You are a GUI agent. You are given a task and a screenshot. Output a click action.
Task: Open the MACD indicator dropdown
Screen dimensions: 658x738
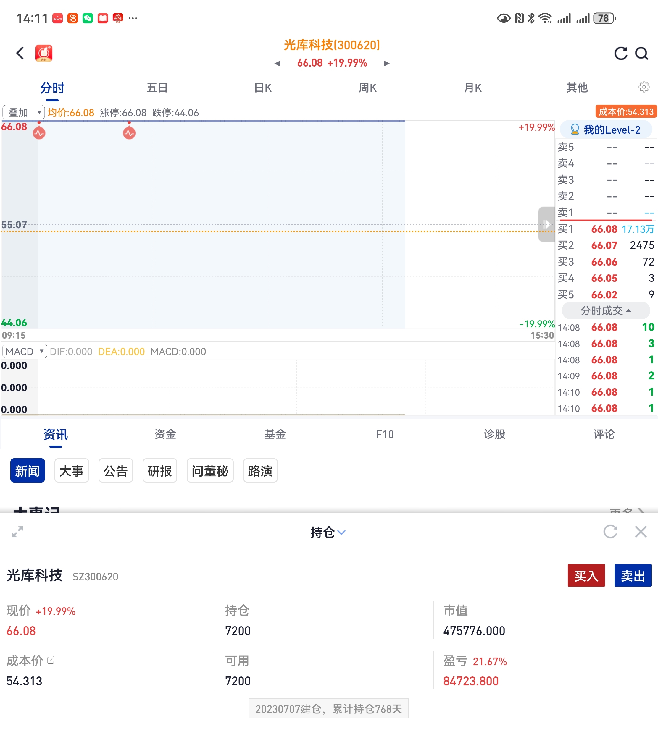click(25, 351)
